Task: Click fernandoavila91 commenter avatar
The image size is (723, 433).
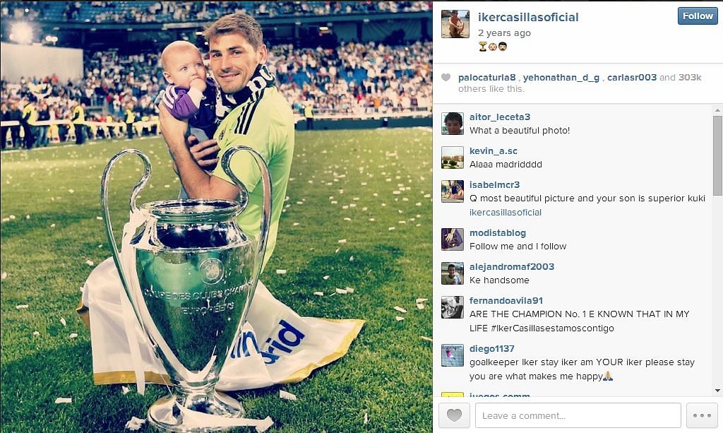Action: click(x=453, y=307)
